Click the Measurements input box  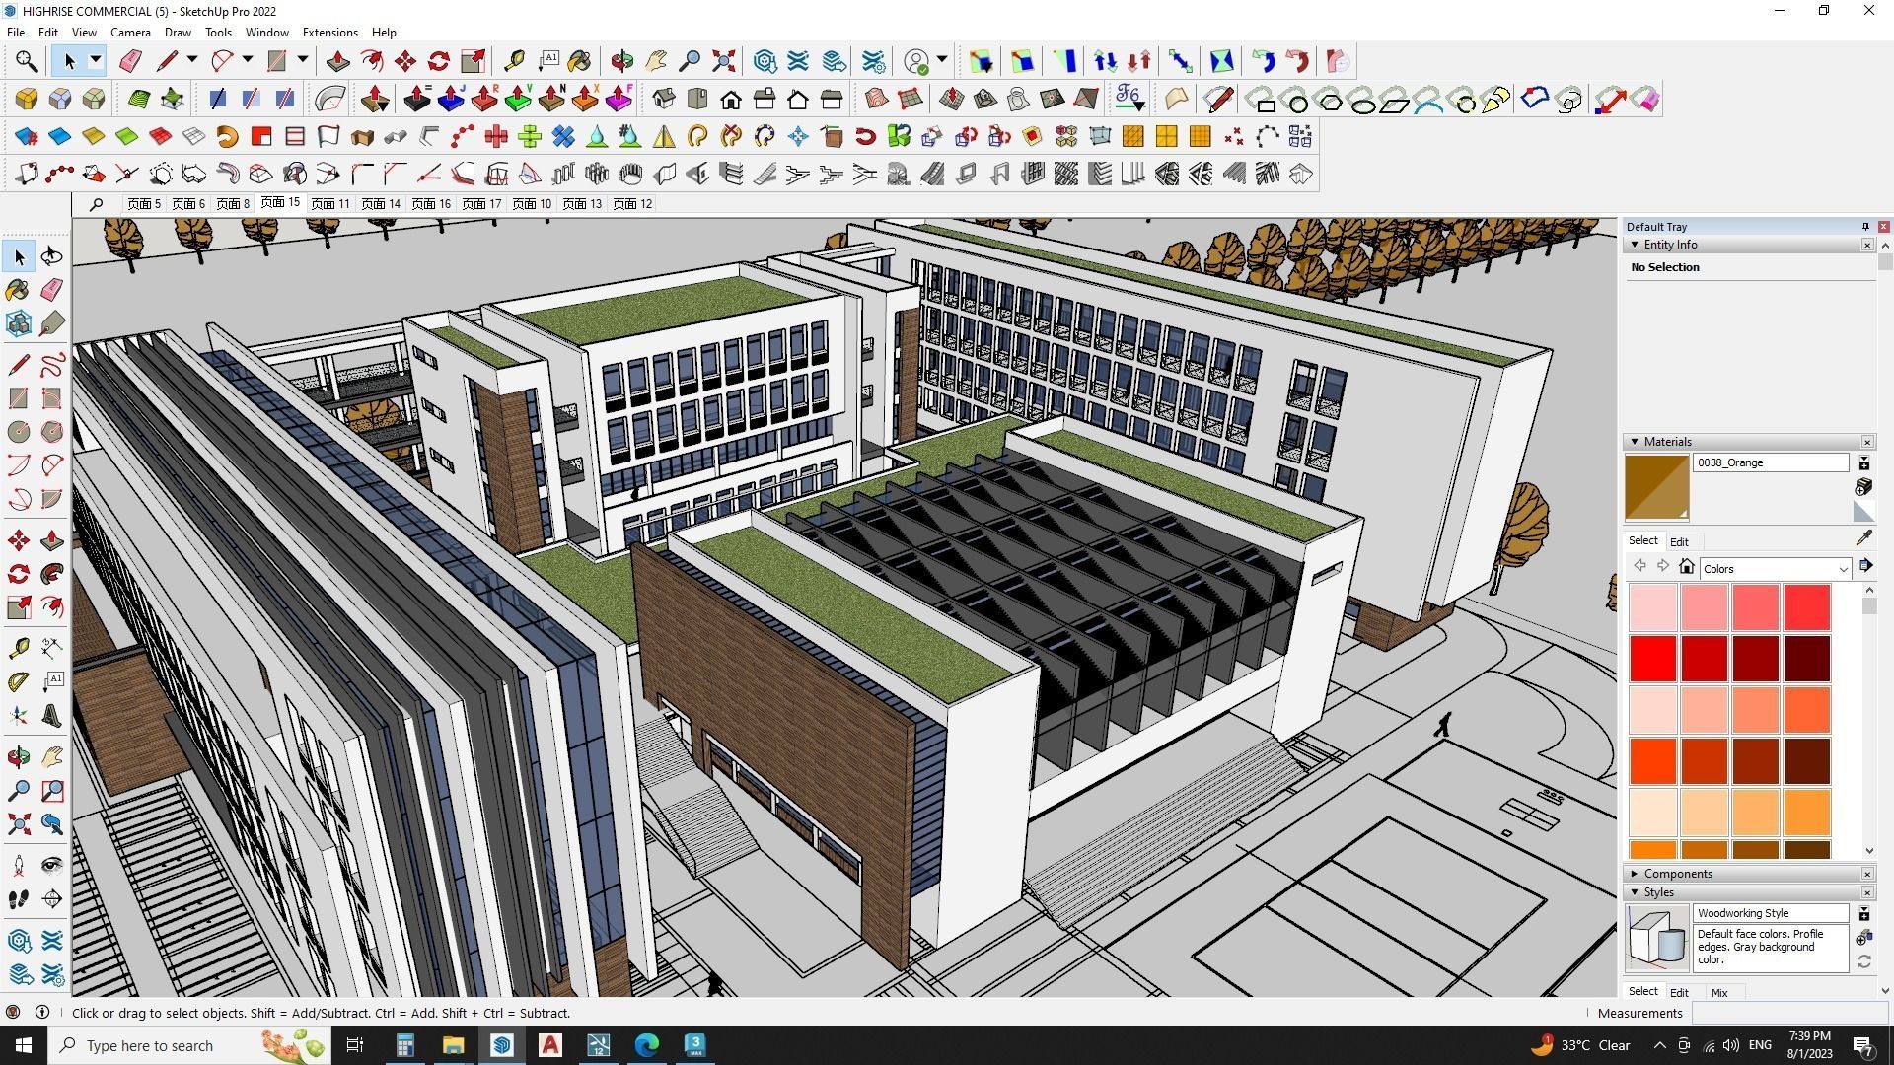click(1788, 1013)
